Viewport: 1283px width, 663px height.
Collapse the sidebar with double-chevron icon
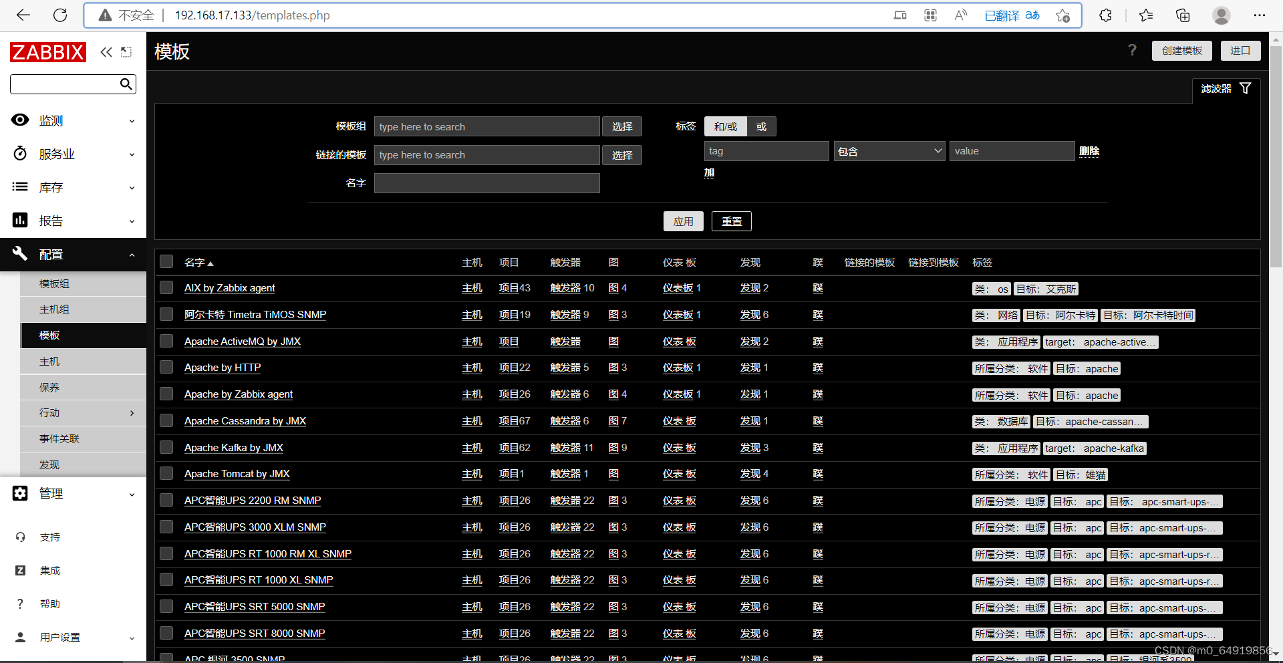click(106, 52)
